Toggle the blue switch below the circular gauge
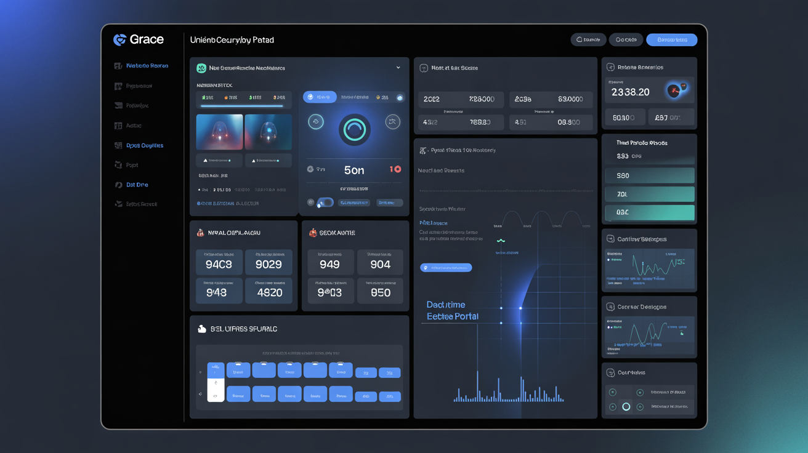Screen dimensions: 808x453 coord(325,202)
